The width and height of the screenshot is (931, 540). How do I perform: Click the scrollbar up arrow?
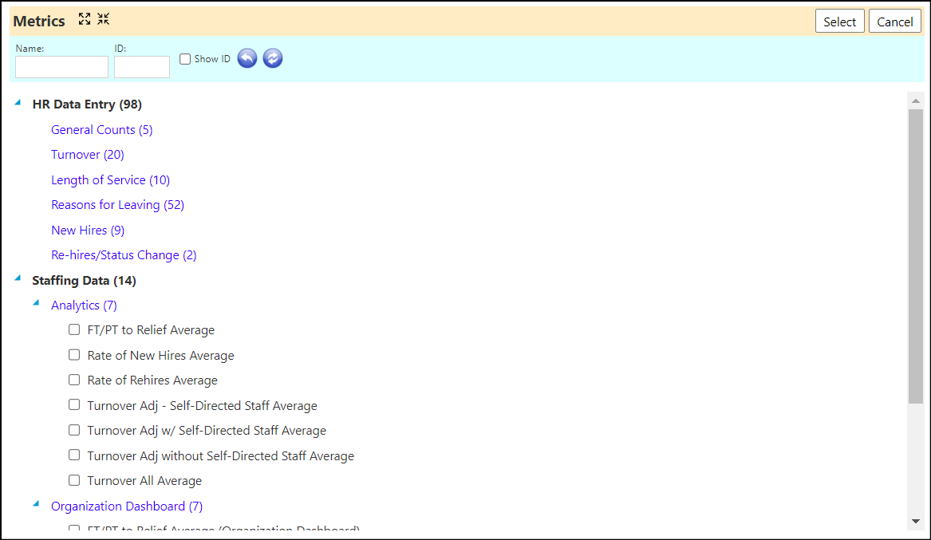(916, 101)
